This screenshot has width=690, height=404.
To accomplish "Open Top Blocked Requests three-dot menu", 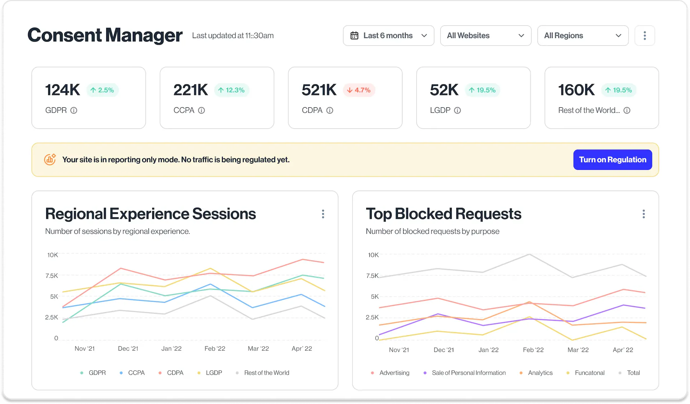I will tap(644, 214).
